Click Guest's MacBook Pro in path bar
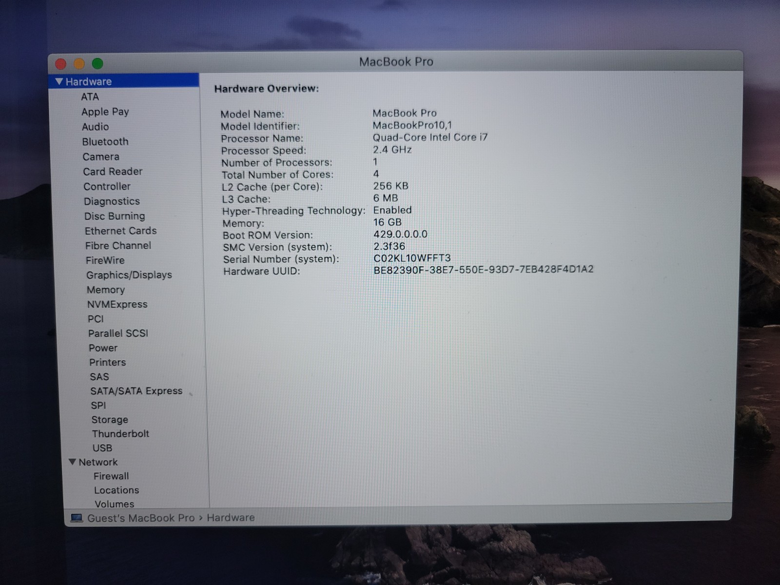 click(141, 518)
